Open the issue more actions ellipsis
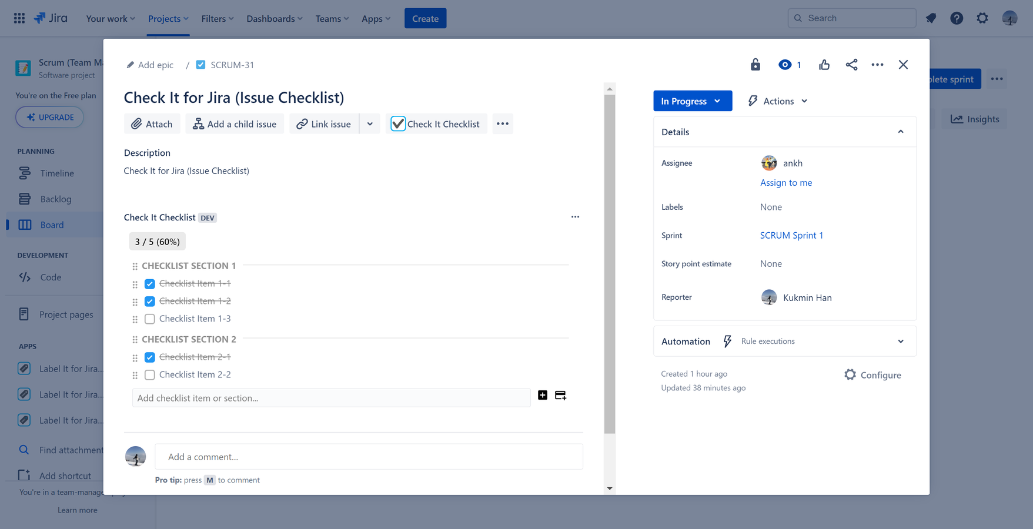Image resolution: width=1033 pixels, height=529 pixels. click(x=877, y=65)
